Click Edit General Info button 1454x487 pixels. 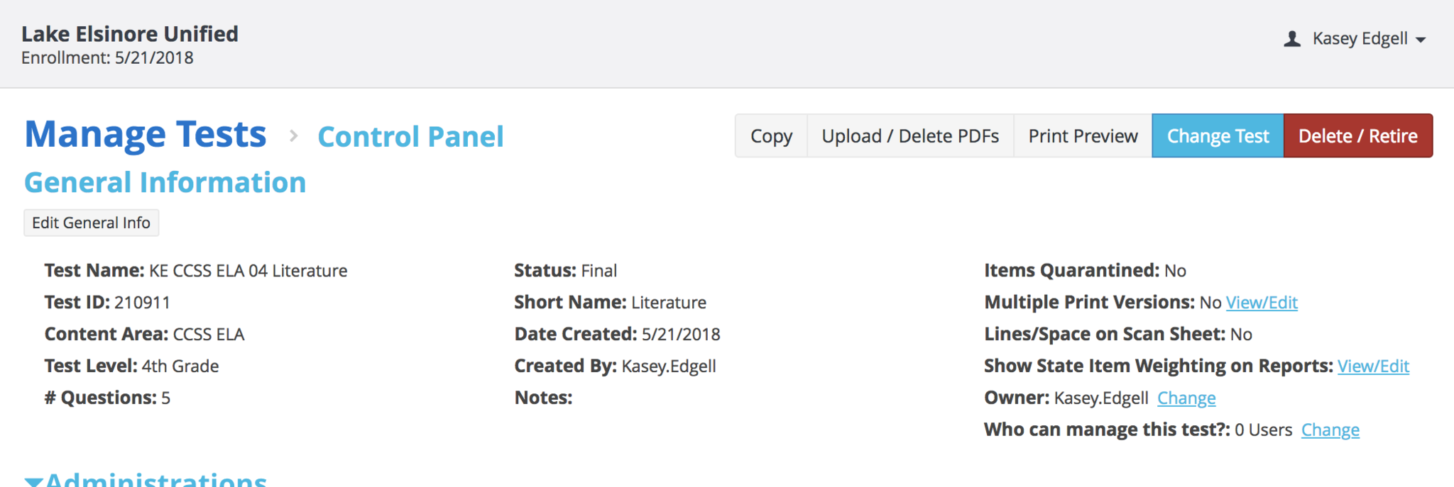[x=91, y=223]
